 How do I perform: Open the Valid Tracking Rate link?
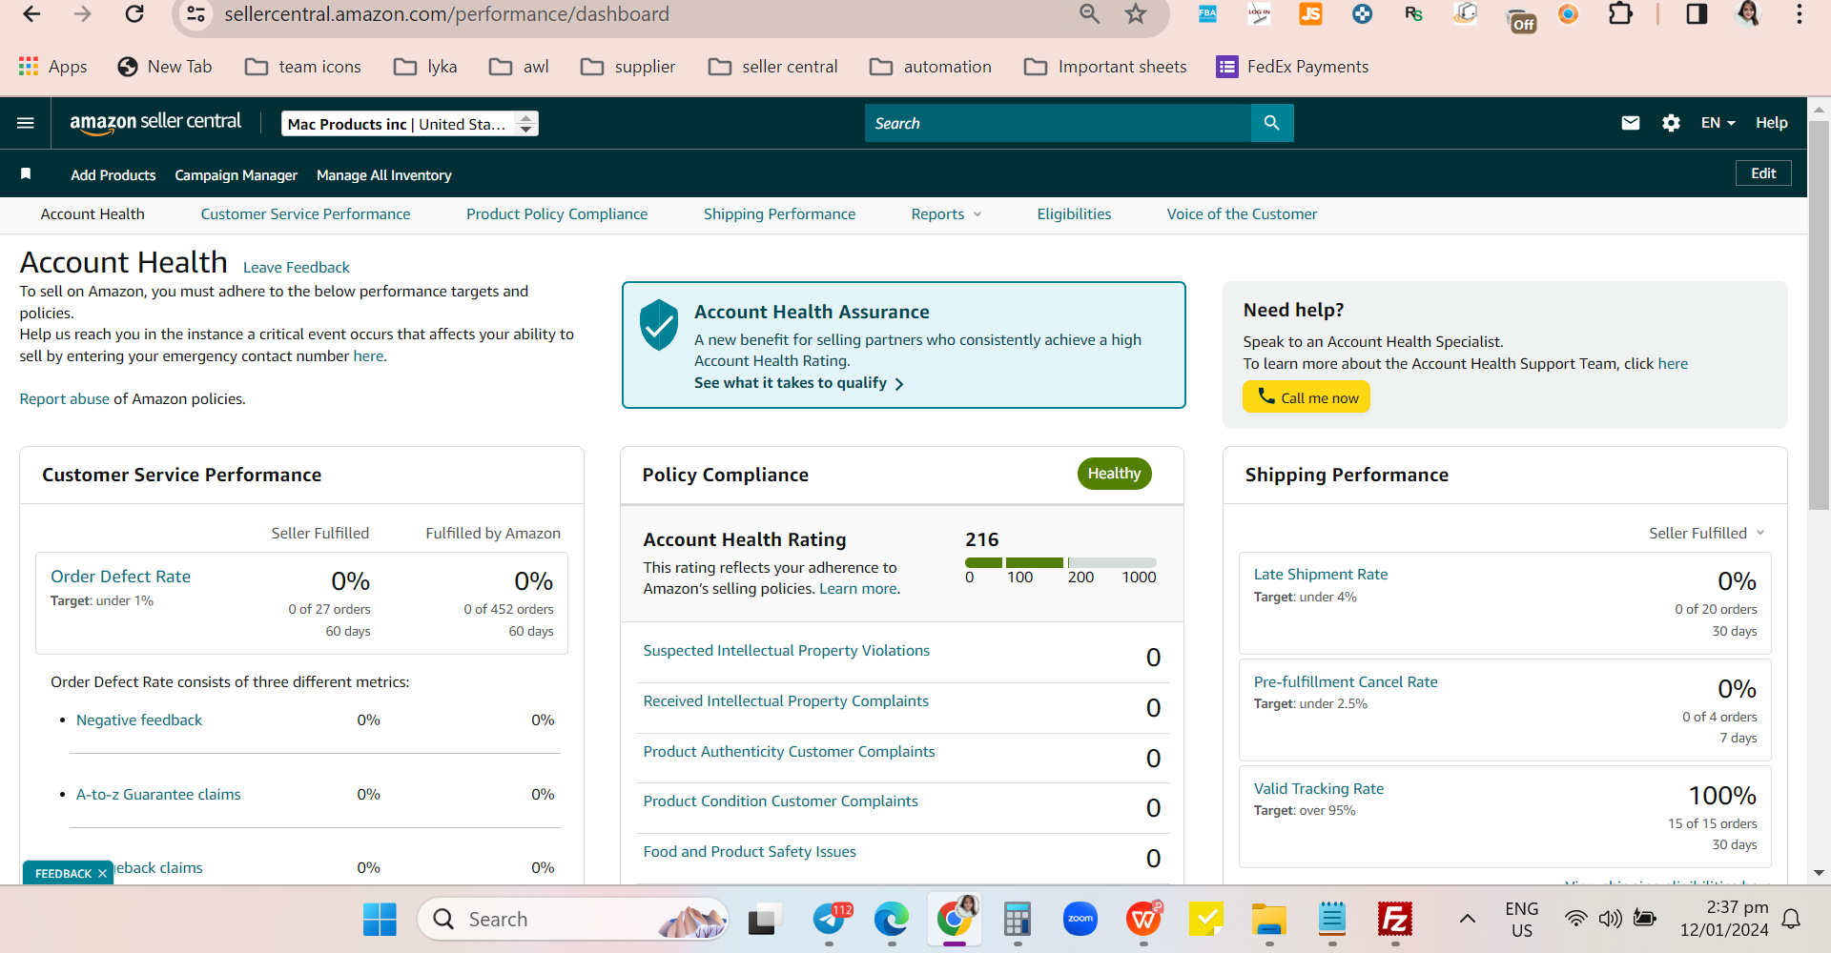[x=1318, y=789]
